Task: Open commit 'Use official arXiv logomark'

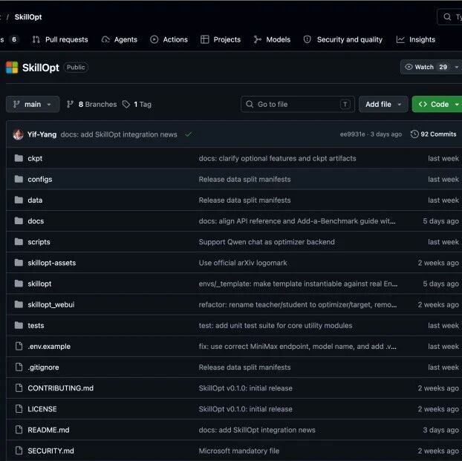Action: (x=243, y=263)
